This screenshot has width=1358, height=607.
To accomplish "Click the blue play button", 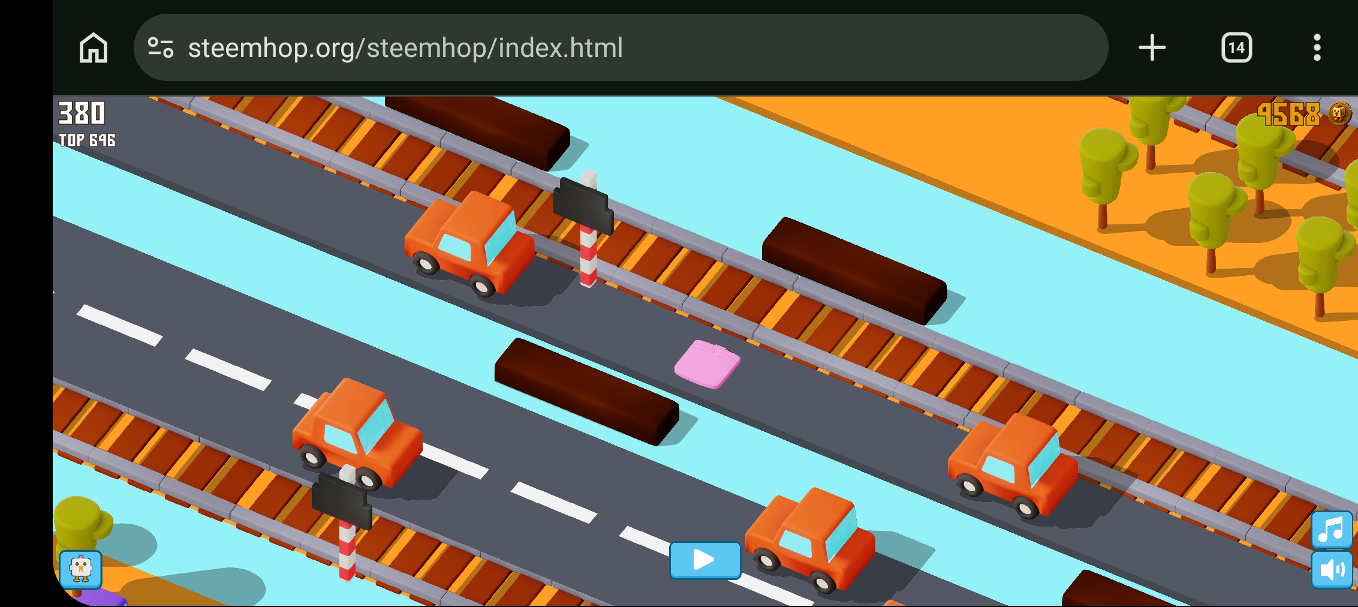I will click(705, 560).
